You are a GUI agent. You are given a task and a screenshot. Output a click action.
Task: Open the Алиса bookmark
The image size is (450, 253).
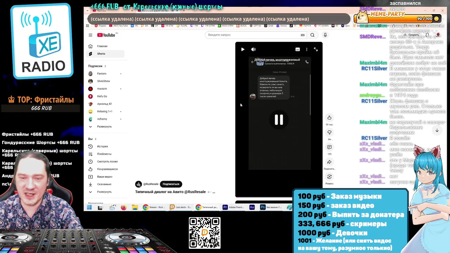coord(282,26)
